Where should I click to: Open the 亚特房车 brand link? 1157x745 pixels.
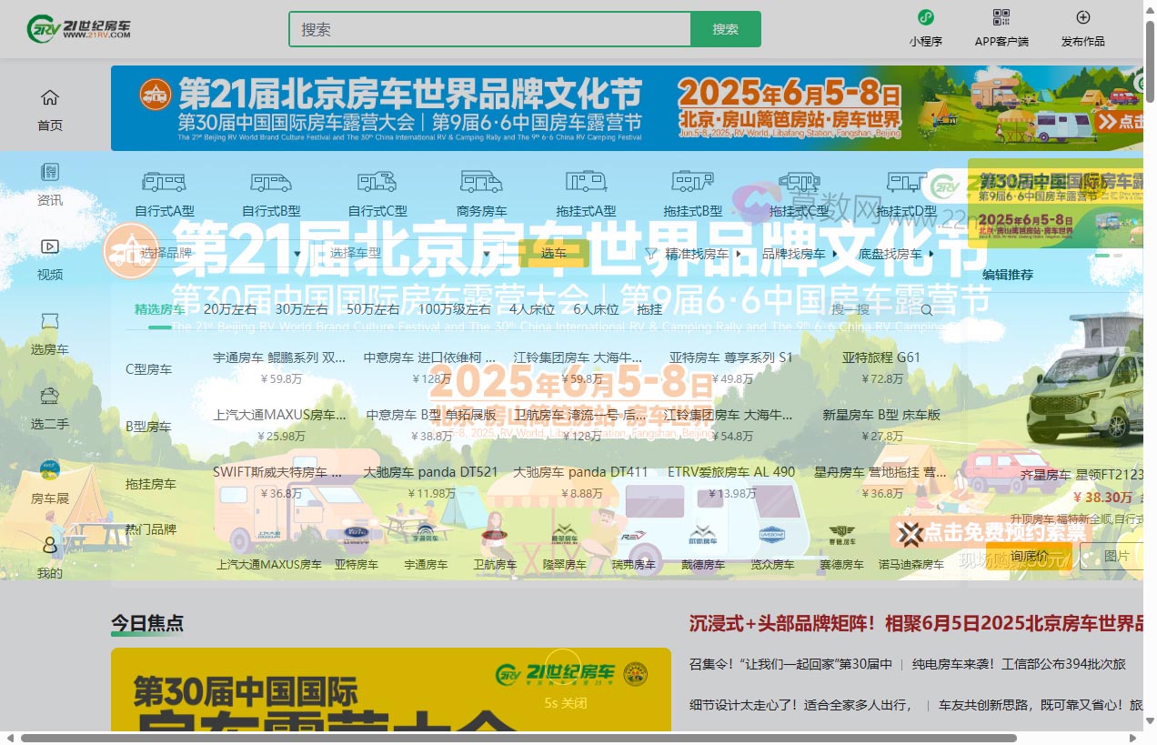[x=357, y=564]
